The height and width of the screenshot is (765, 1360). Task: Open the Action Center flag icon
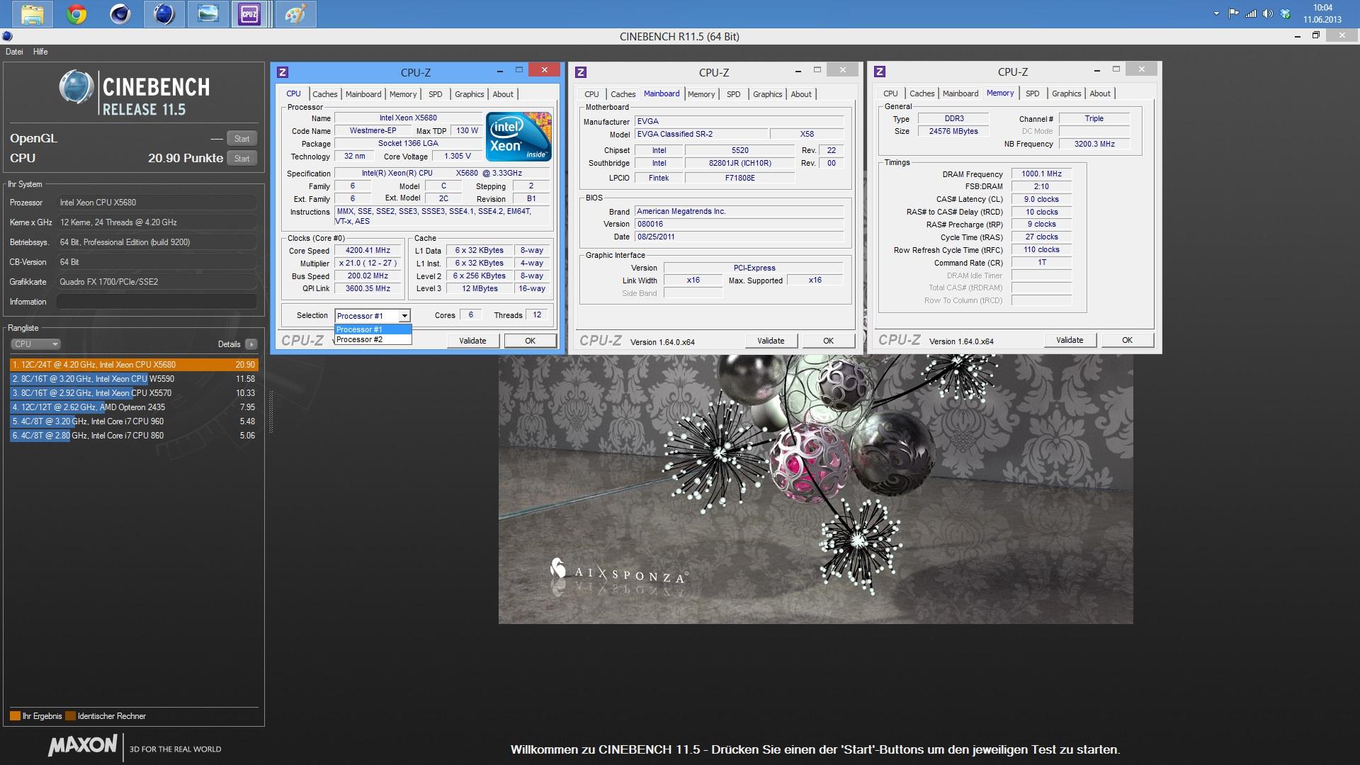pos(1234,13)
